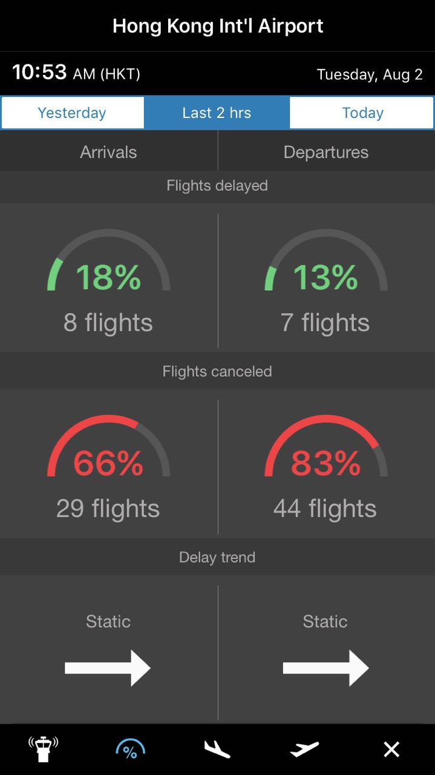Screen dimensions: 435x775
Task: Tap the 10:53 AM HKT time
Action: [76, 73]
